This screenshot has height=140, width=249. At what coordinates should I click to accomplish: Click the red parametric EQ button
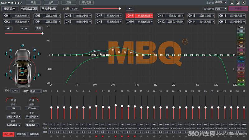(8, 134)
